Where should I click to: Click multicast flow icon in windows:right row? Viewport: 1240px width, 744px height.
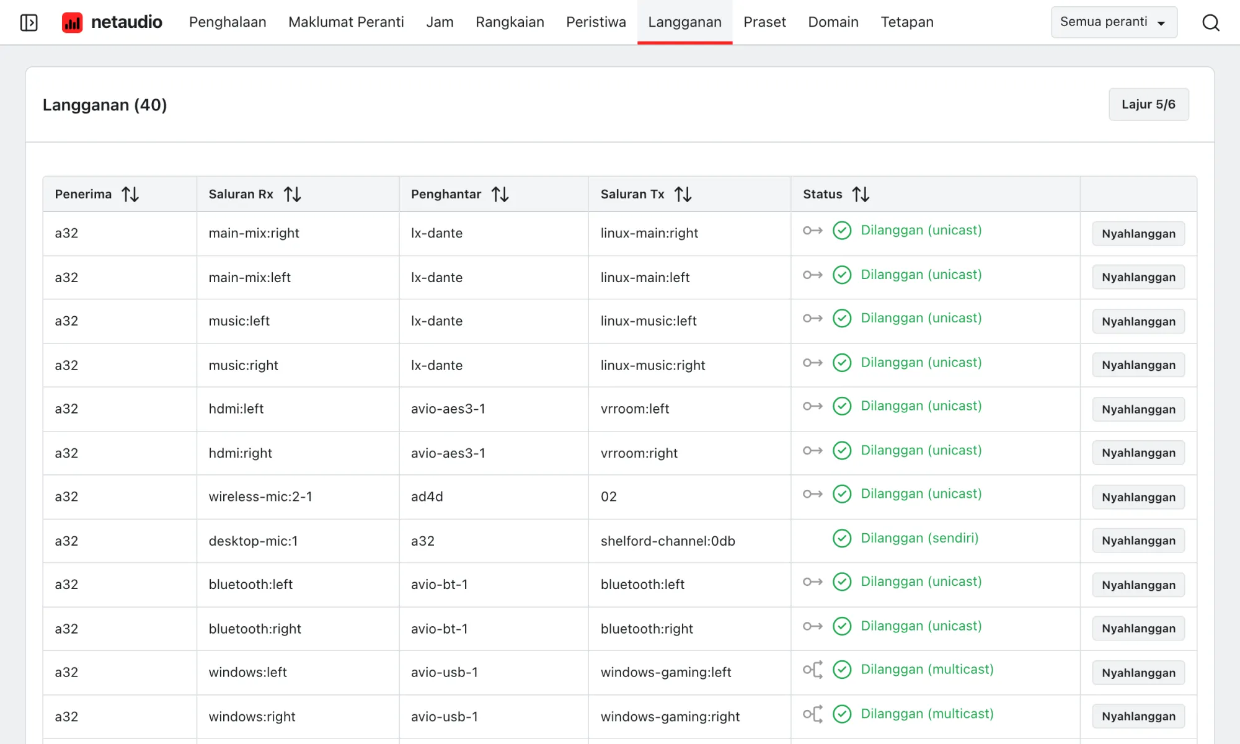click(813, 714)
